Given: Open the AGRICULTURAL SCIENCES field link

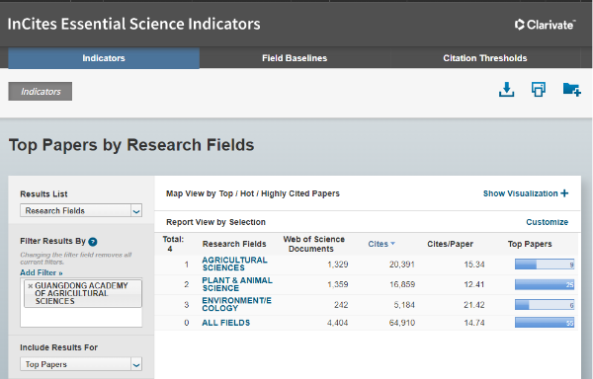Looking at the screenshot, I should pos(234,264).
